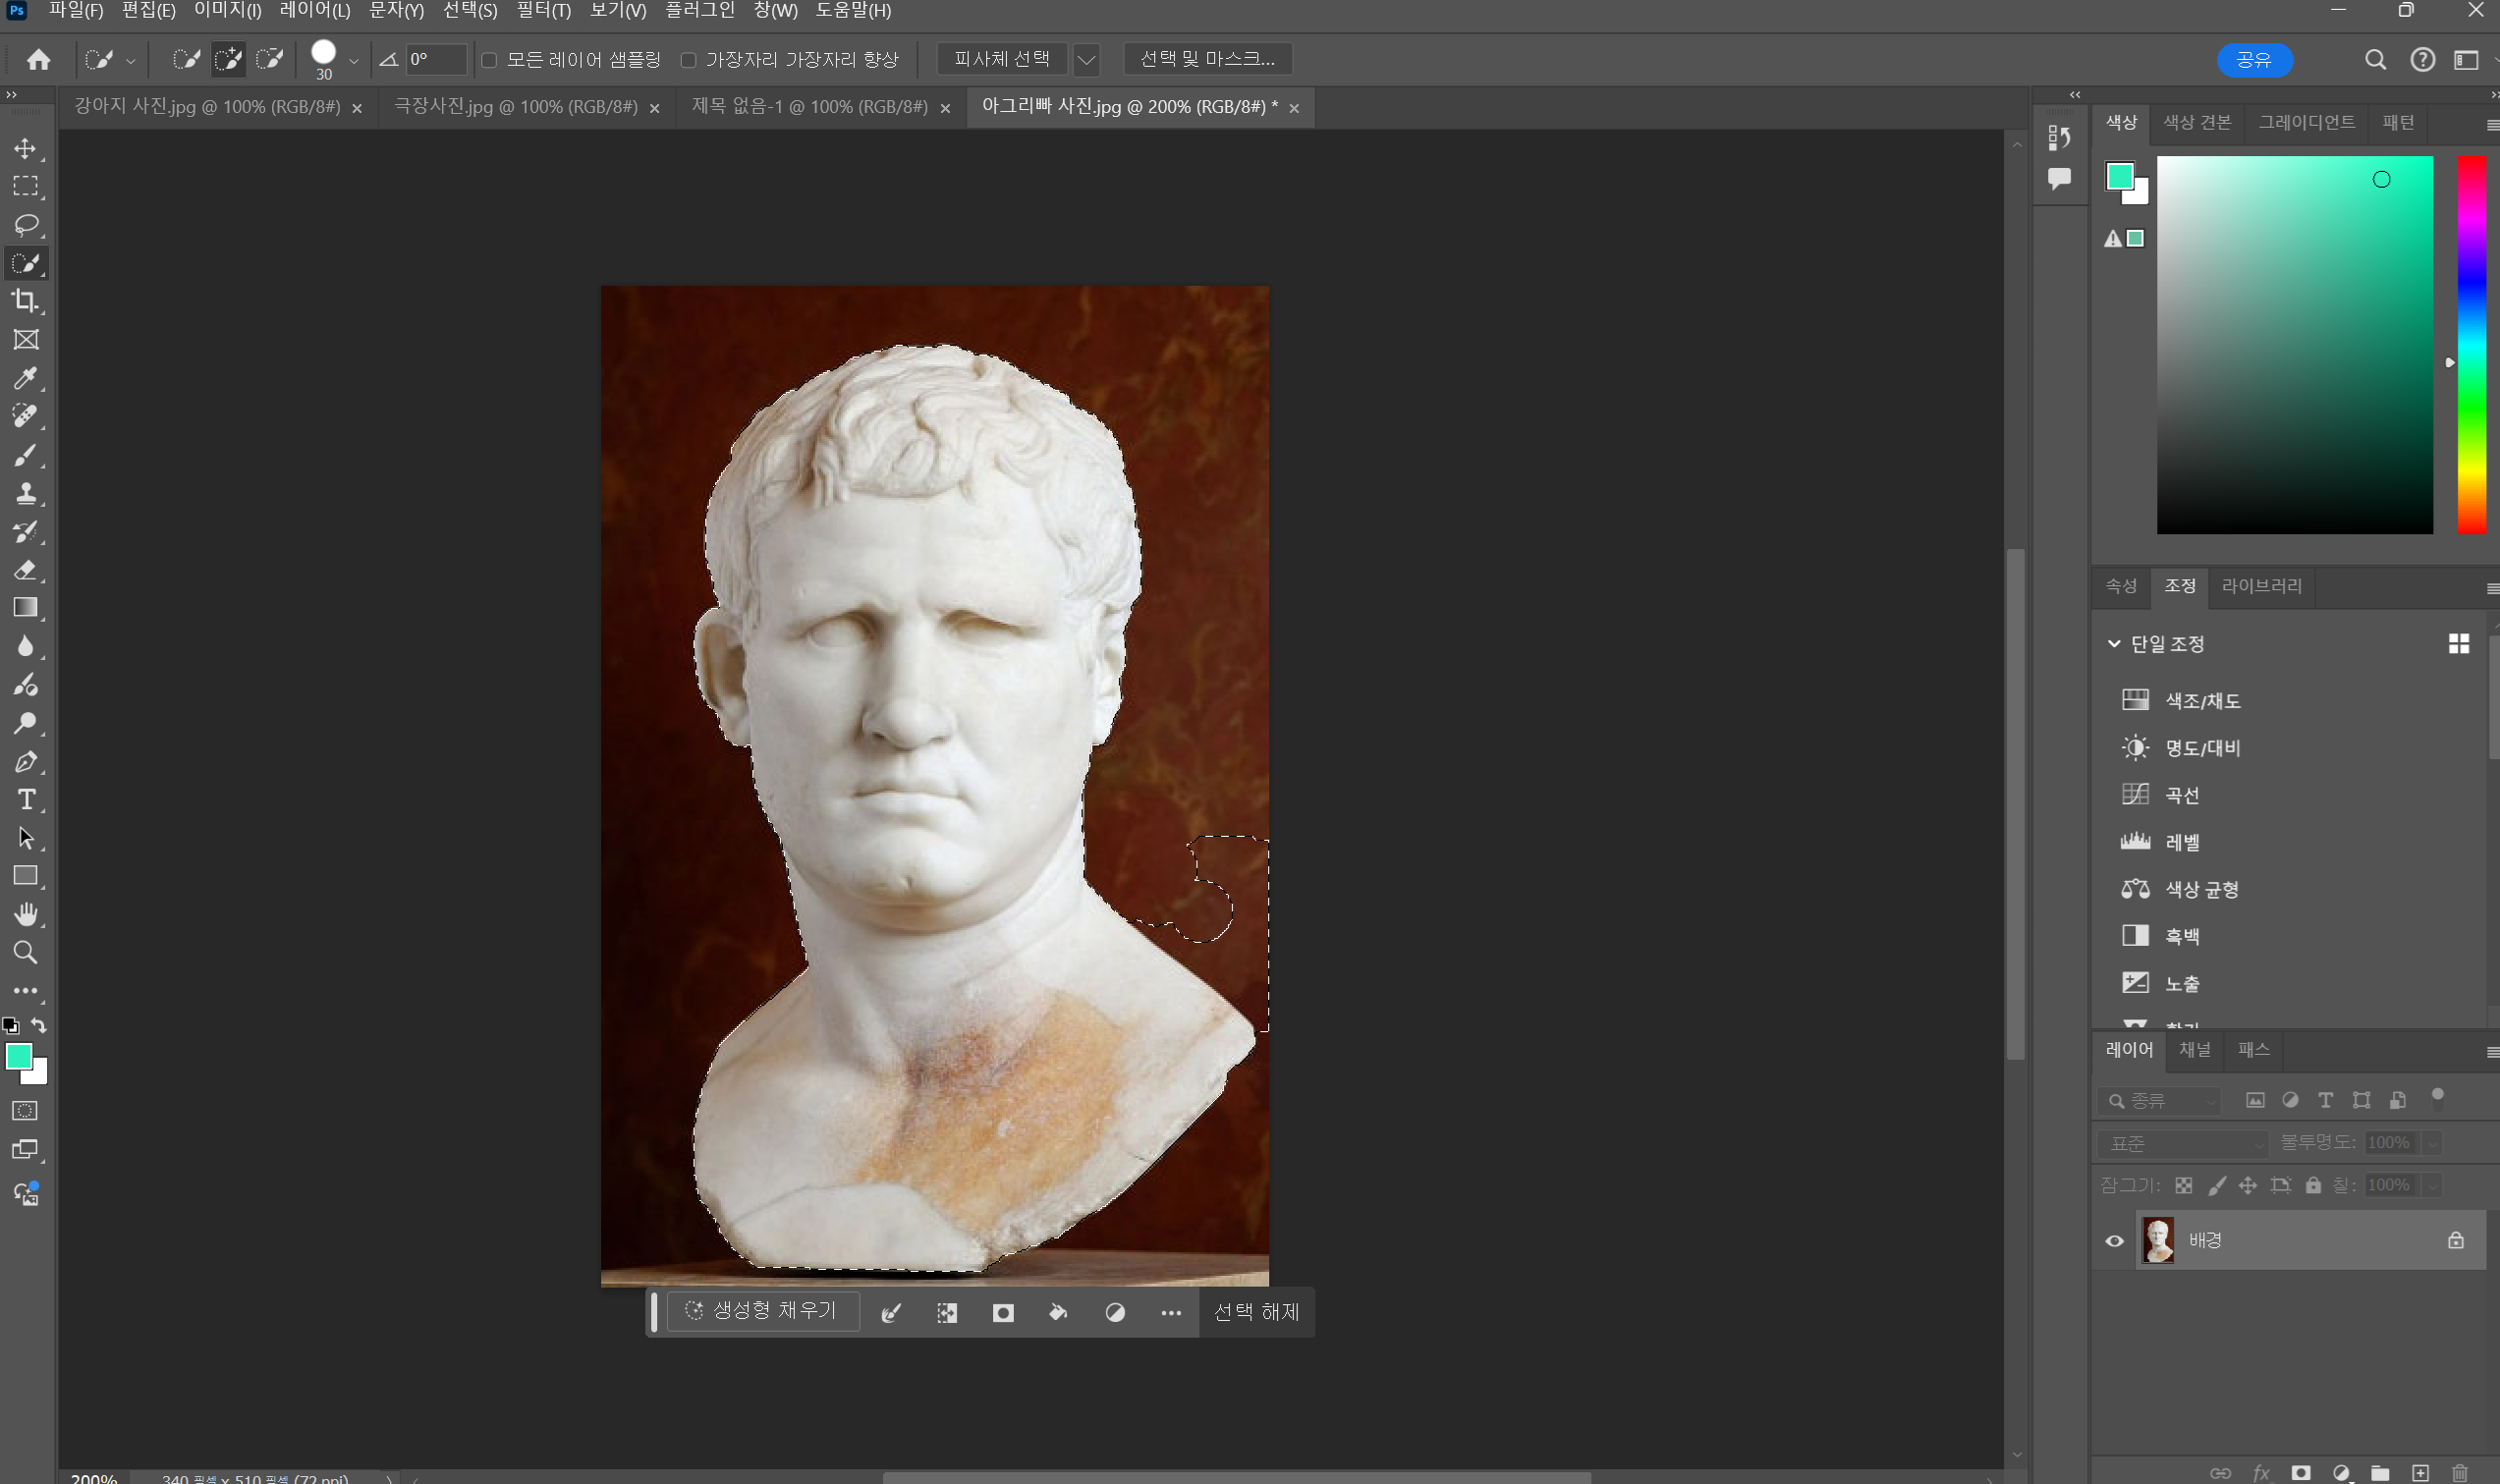Enable 모든 레이어 샘플링 checkbox
The width and height of the screenshot is (2500, 1484).
point(490,60)
